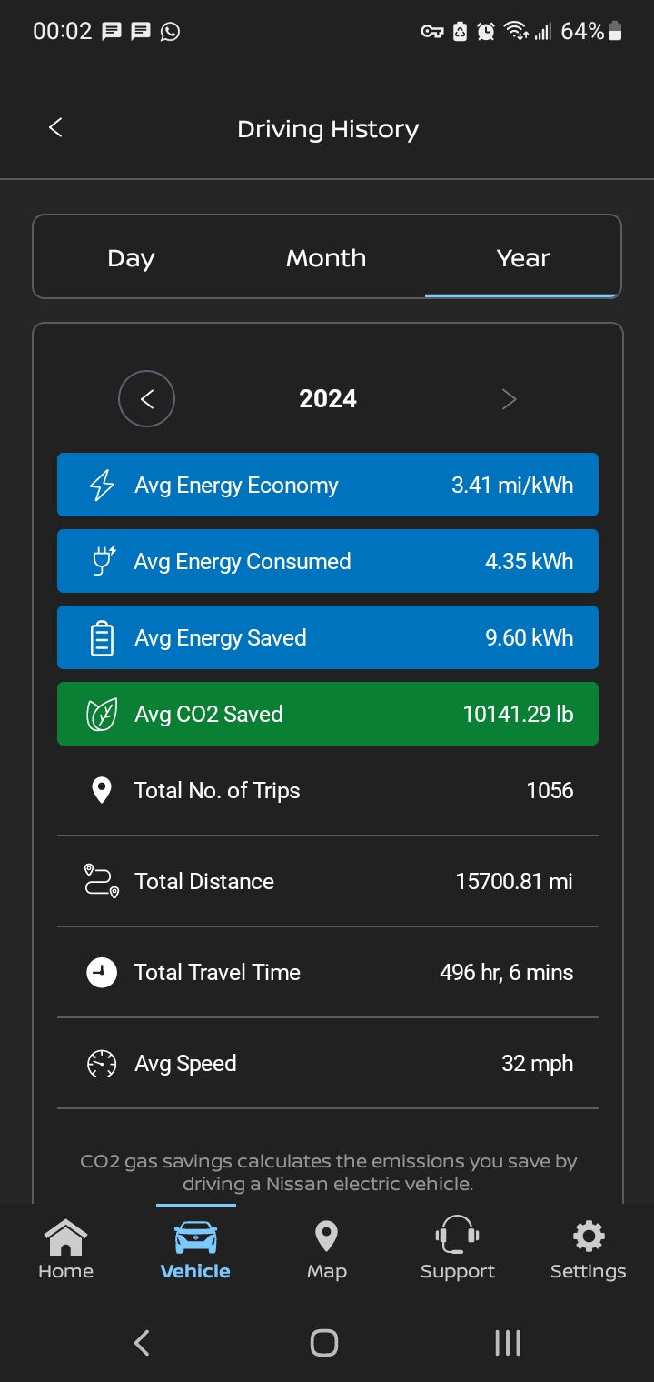Tap the back arrow beside Driving History
The width and height of the screenshot is (654, 1382).
pos(55,128)
